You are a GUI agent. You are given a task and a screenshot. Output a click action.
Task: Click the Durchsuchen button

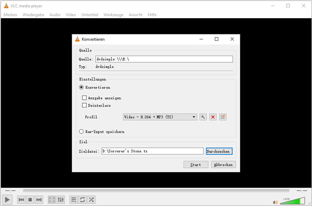point(219,151)
